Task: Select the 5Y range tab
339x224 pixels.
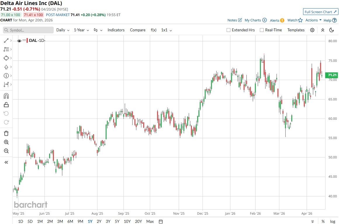Action: 117,221
